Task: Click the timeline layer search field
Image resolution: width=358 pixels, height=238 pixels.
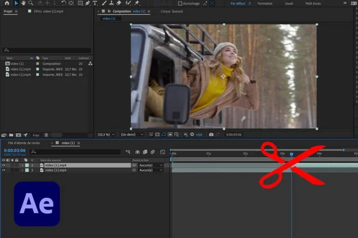Action: tap(76, 152)
